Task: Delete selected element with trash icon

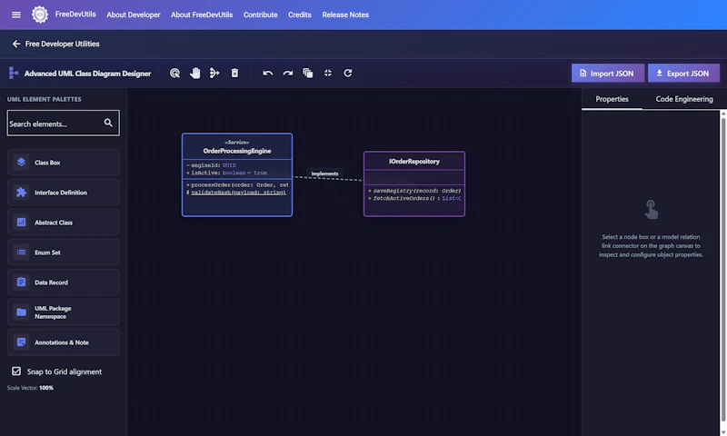Action: click(x=234, y=74)
